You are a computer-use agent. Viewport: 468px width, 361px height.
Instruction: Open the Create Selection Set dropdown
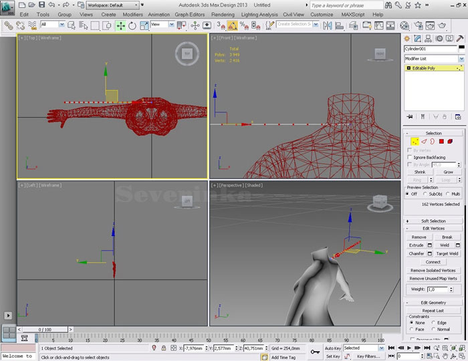(316, 24)
